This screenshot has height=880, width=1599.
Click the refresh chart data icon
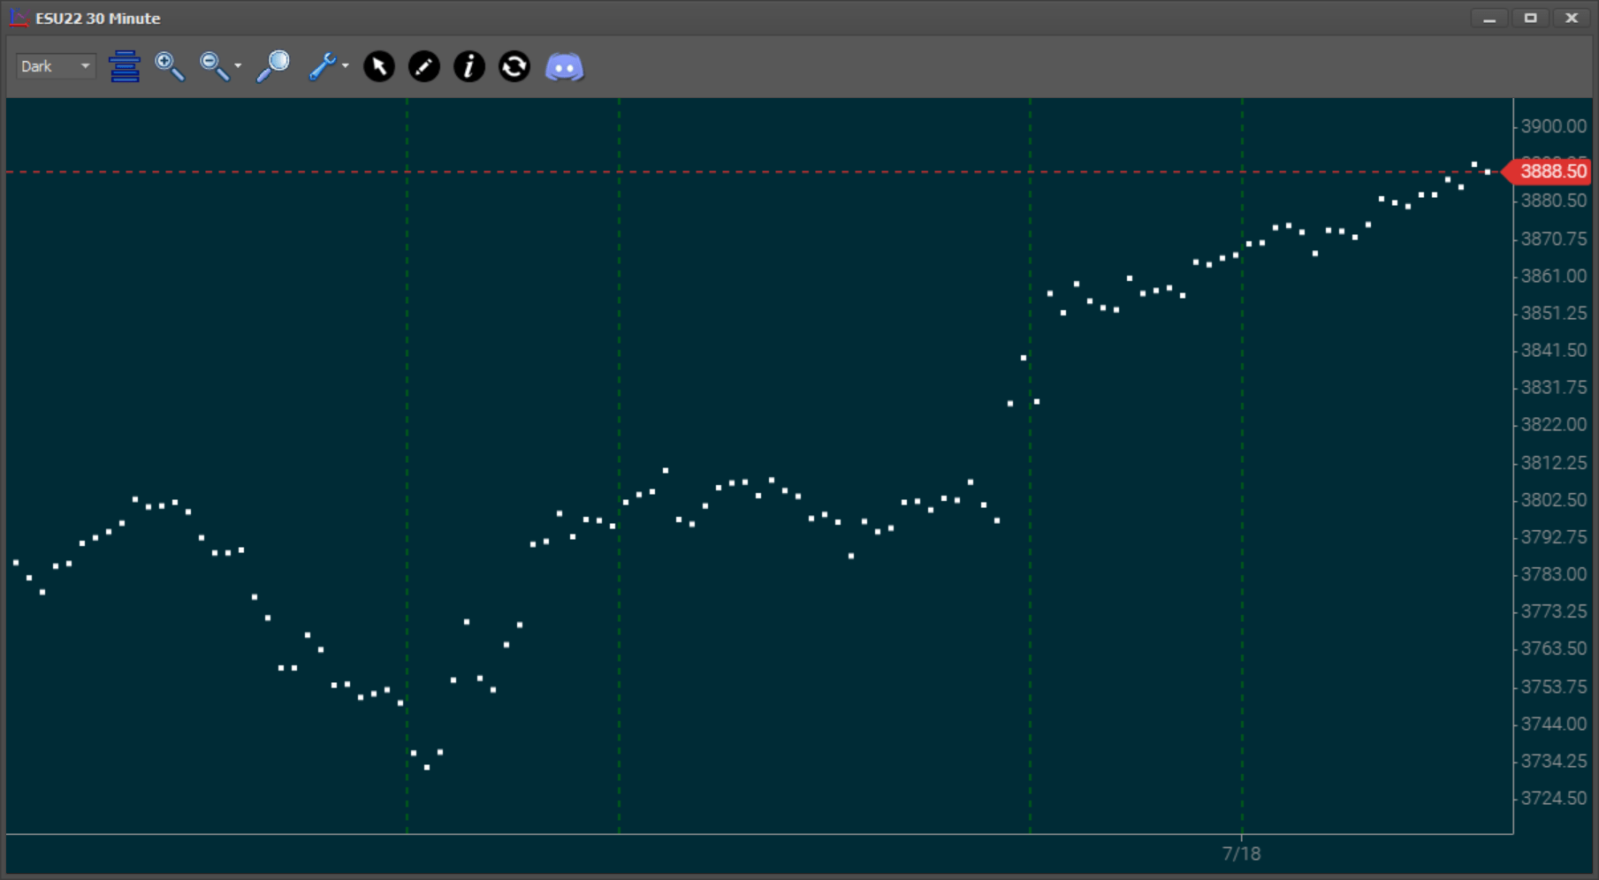(514, 66)
